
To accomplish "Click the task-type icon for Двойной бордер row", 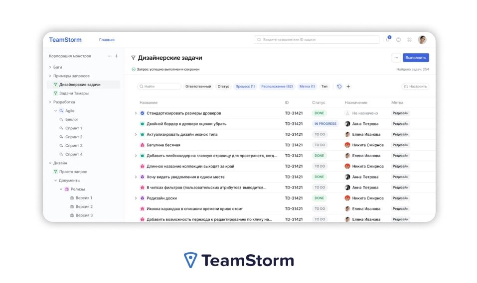I will click(x=142, y=124).
